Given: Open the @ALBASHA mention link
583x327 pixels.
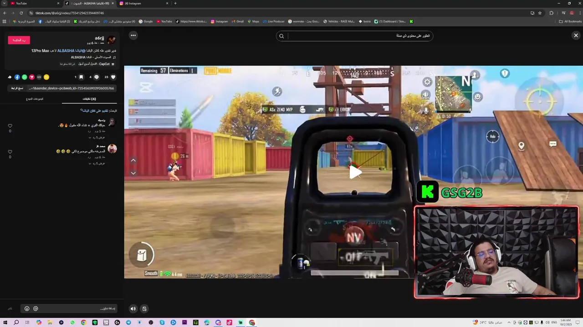Looking at the screenshot, I should tap(71, 51).
